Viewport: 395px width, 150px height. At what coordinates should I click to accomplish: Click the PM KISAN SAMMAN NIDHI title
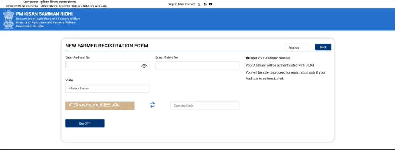(x=44, y=14)
